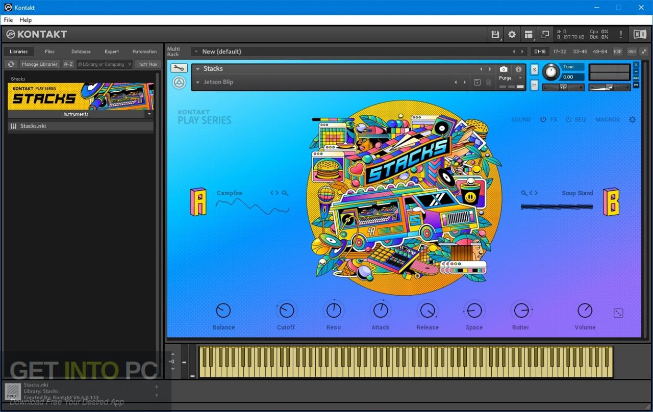Click Manage Libraries button

(x=39, y=64)
